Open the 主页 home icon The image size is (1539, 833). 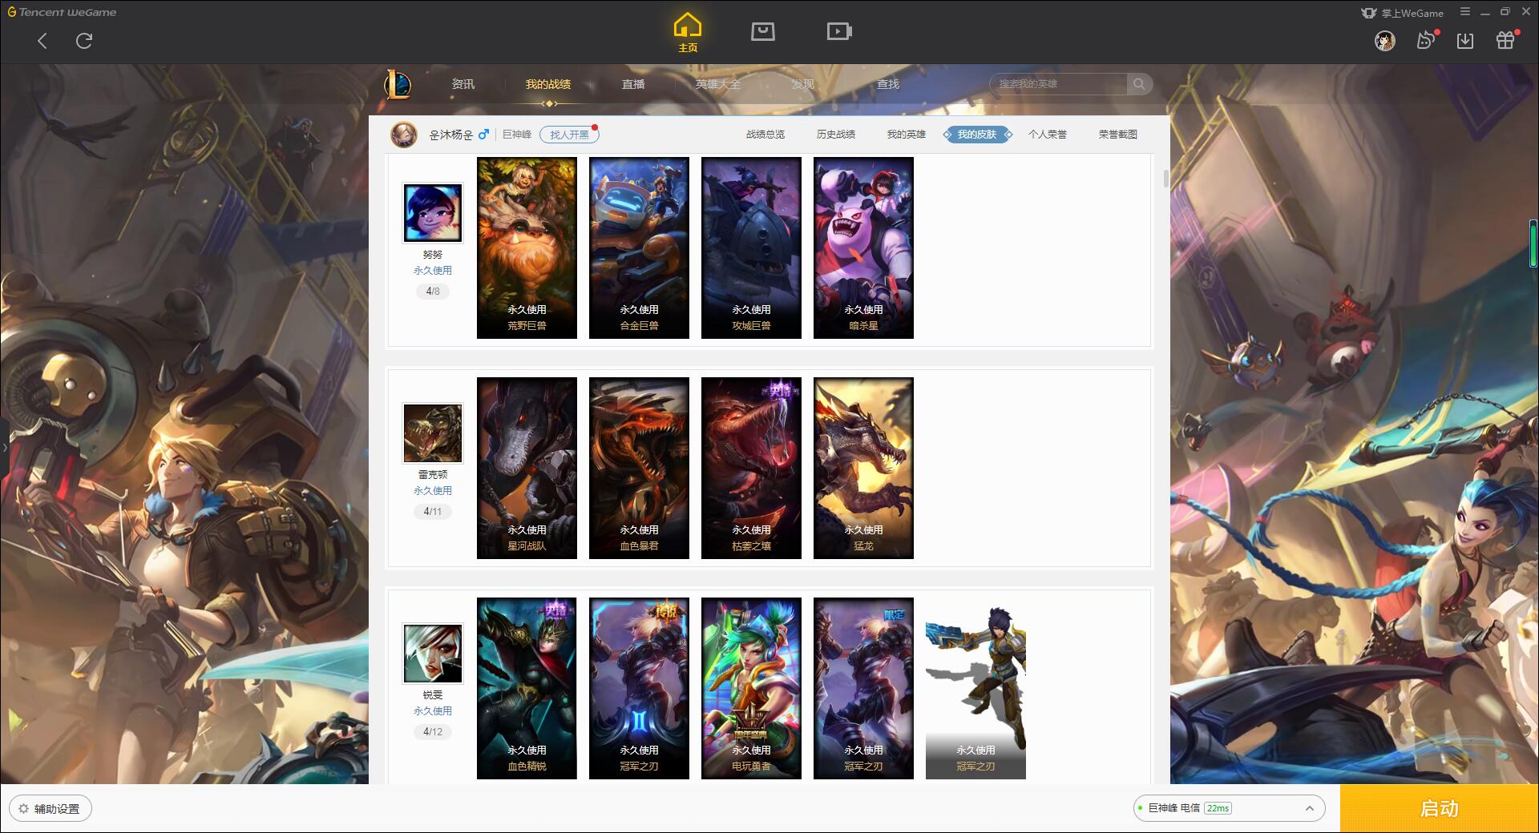pyautogui.click(x=688, y=33)
